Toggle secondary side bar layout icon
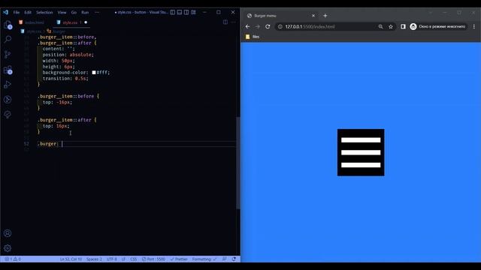 (186, 12)
